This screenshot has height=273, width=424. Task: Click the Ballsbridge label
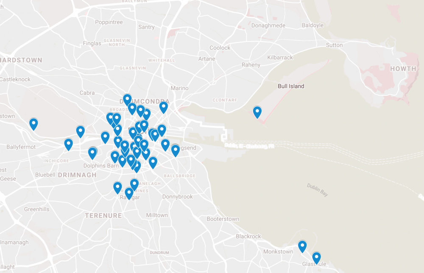(179, 176)
